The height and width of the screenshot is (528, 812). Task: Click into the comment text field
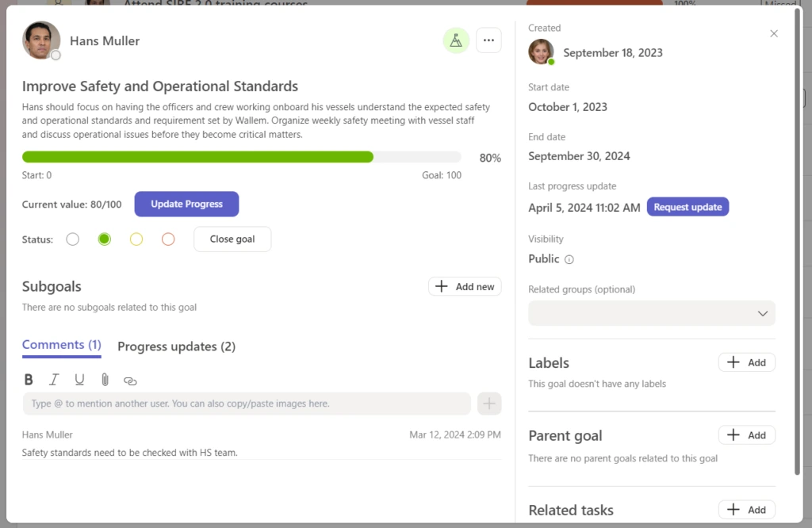coord(247,404)
